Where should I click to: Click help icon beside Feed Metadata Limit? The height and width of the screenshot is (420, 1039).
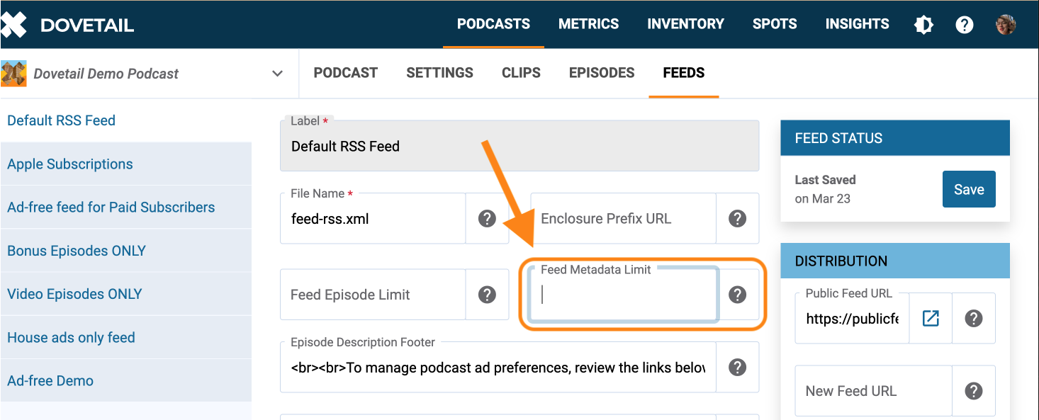(x=738, y=295)
